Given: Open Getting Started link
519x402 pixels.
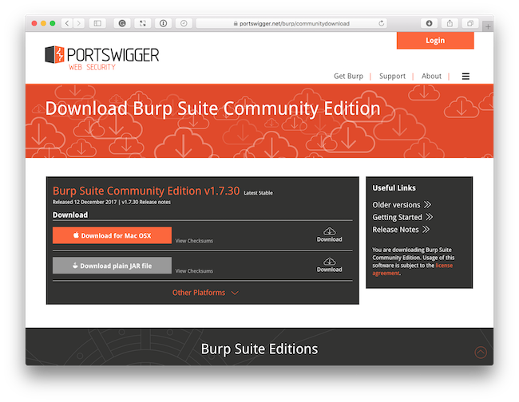Looking at the screenshot, I should (402, 217).
